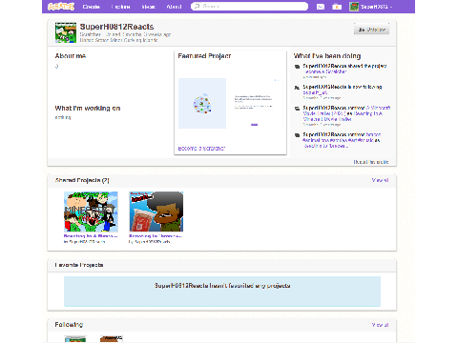
Task: Click the shared project activity icon
Action: 297,67
